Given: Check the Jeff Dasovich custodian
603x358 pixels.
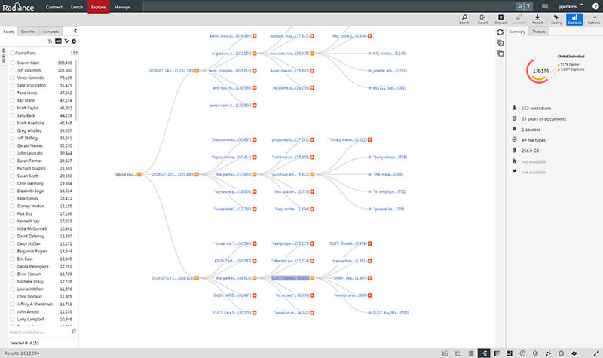Looking at the screenshot, I should pyautogui.click(x=12, y=70).
